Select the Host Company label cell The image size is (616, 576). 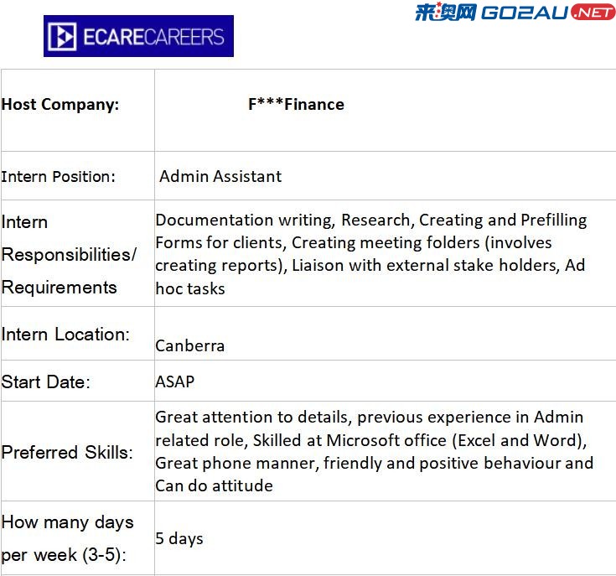78,110
